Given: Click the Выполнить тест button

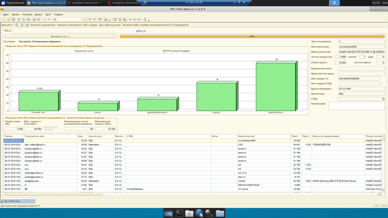Looking at the screenshot, I should (60, 36).
